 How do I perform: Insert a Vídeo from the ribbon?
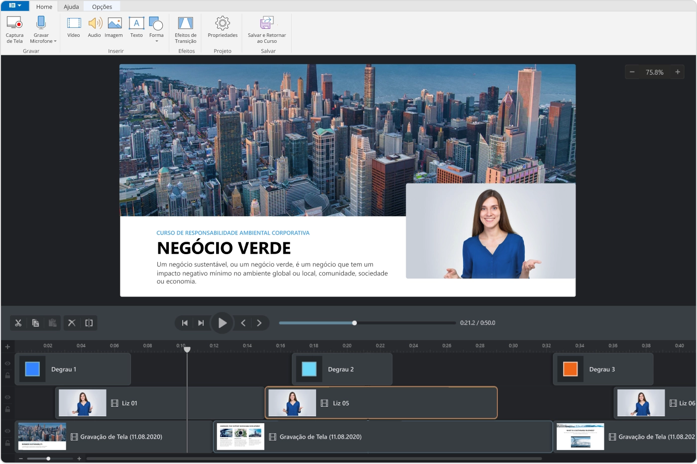tap(74, 23)
